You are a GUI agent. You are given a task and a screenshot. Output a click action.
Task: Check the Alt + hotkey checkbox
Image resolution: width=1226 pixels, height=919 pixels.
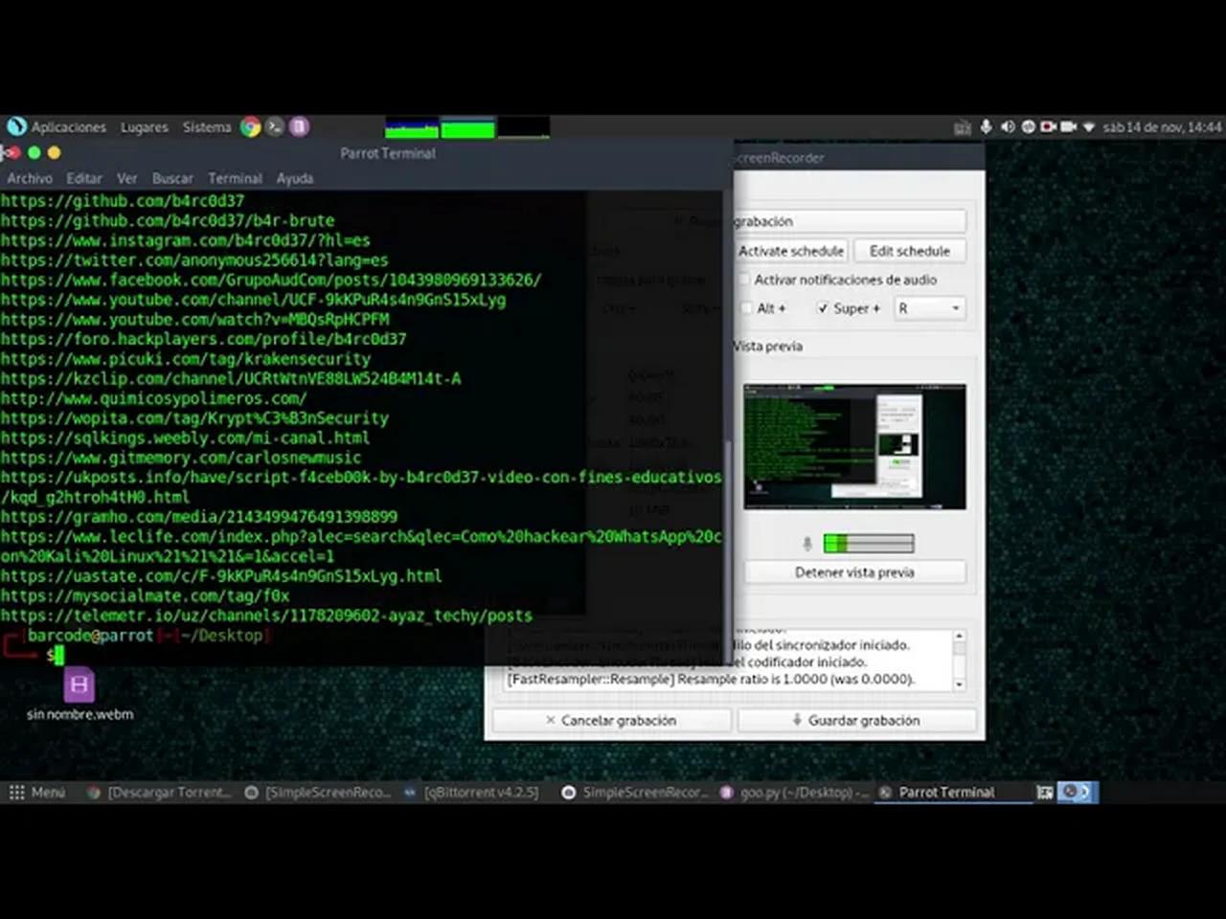pyautogui.click(x=747, y=308)
